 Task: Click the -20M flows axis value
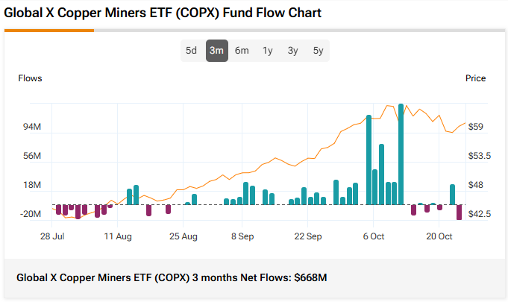click(x=31, y=214)
